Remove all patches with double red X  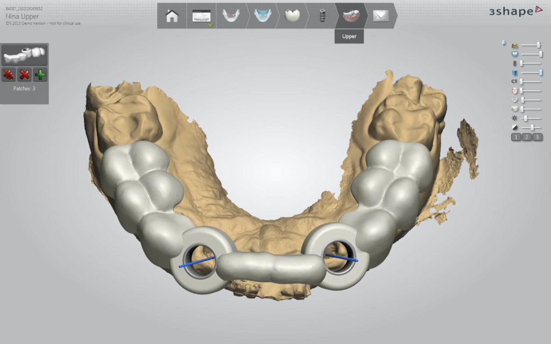(x=9, y=74)
